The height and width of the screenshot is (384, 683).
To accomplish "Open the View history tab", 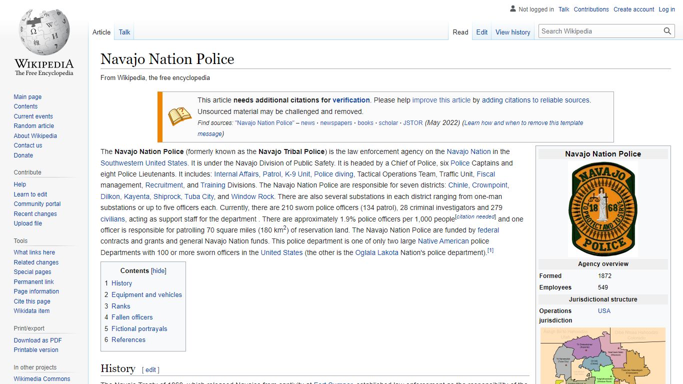I will 513,32.
